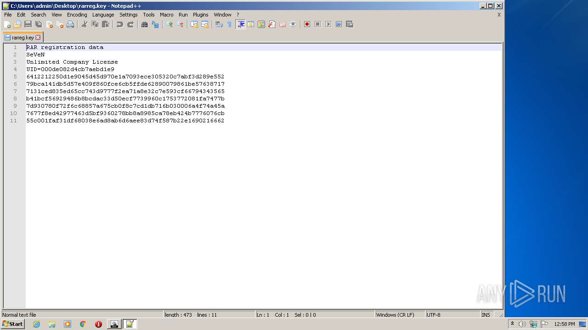Open Find with the binoculars icon
The width and height of the screenshot is (588, 330).
(x=145, y=24)
